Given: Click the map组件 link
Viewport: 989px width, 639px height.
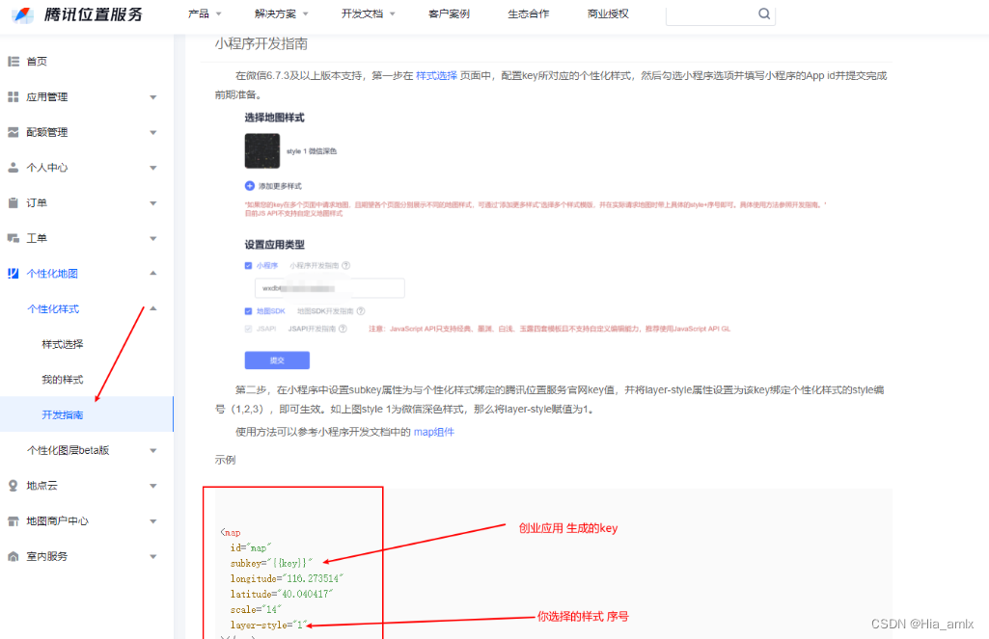Looking at the screenshot, I should [x=434, y=432].
